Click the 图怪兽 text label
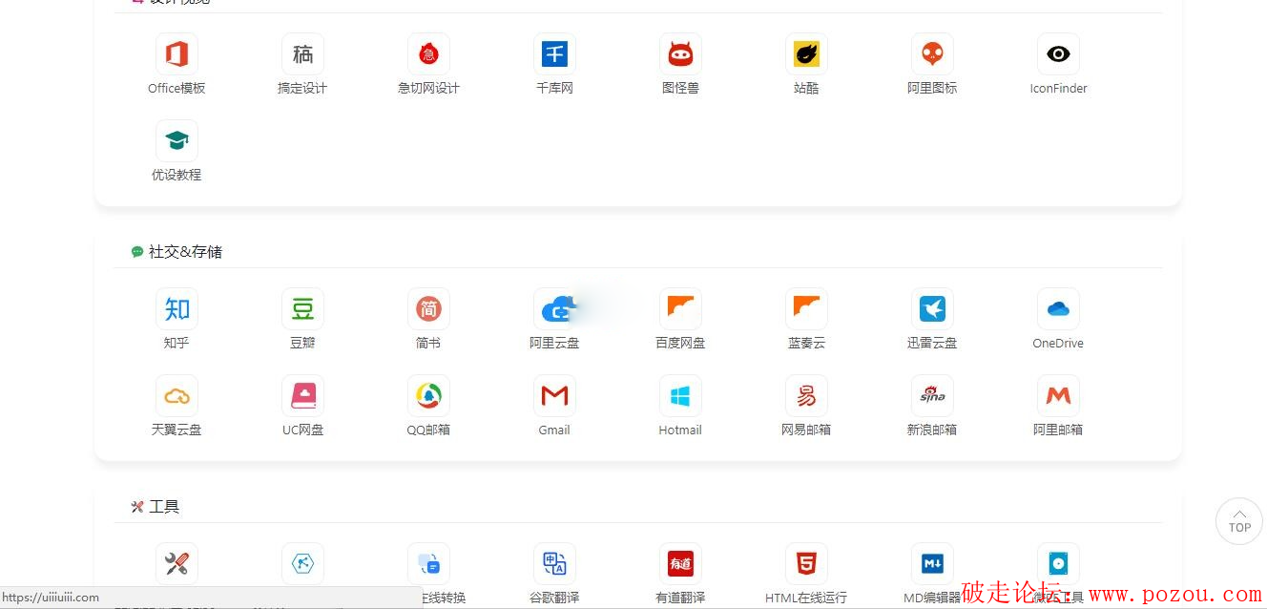The image size is (1267, 609). point(680,89)
